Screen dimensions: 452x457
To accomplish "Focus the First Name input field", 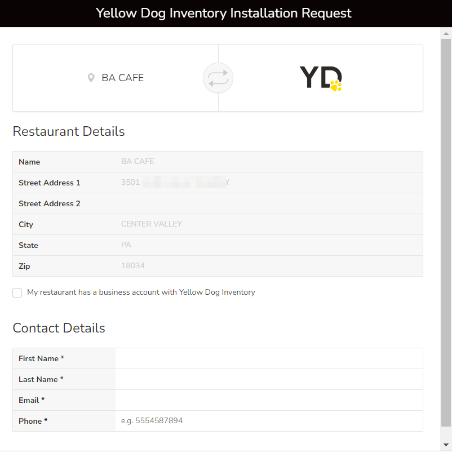I will [x=268, y=358].
